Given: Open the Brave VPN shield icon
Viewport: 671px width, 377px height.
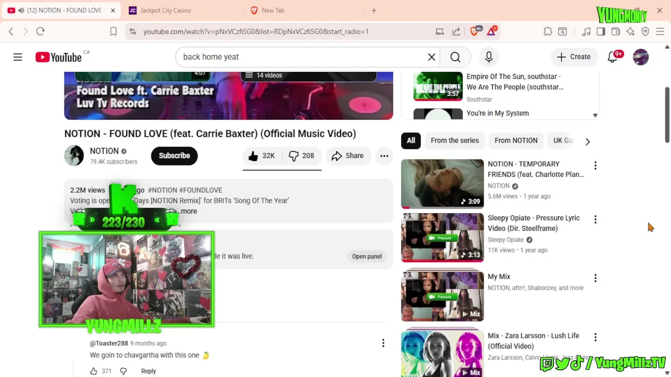Looking at the screenshot, I should [x=645, y=31].
